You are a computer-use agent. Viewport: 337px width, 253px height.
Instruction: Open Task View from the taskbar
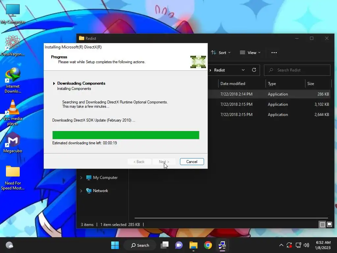point(165,245)
